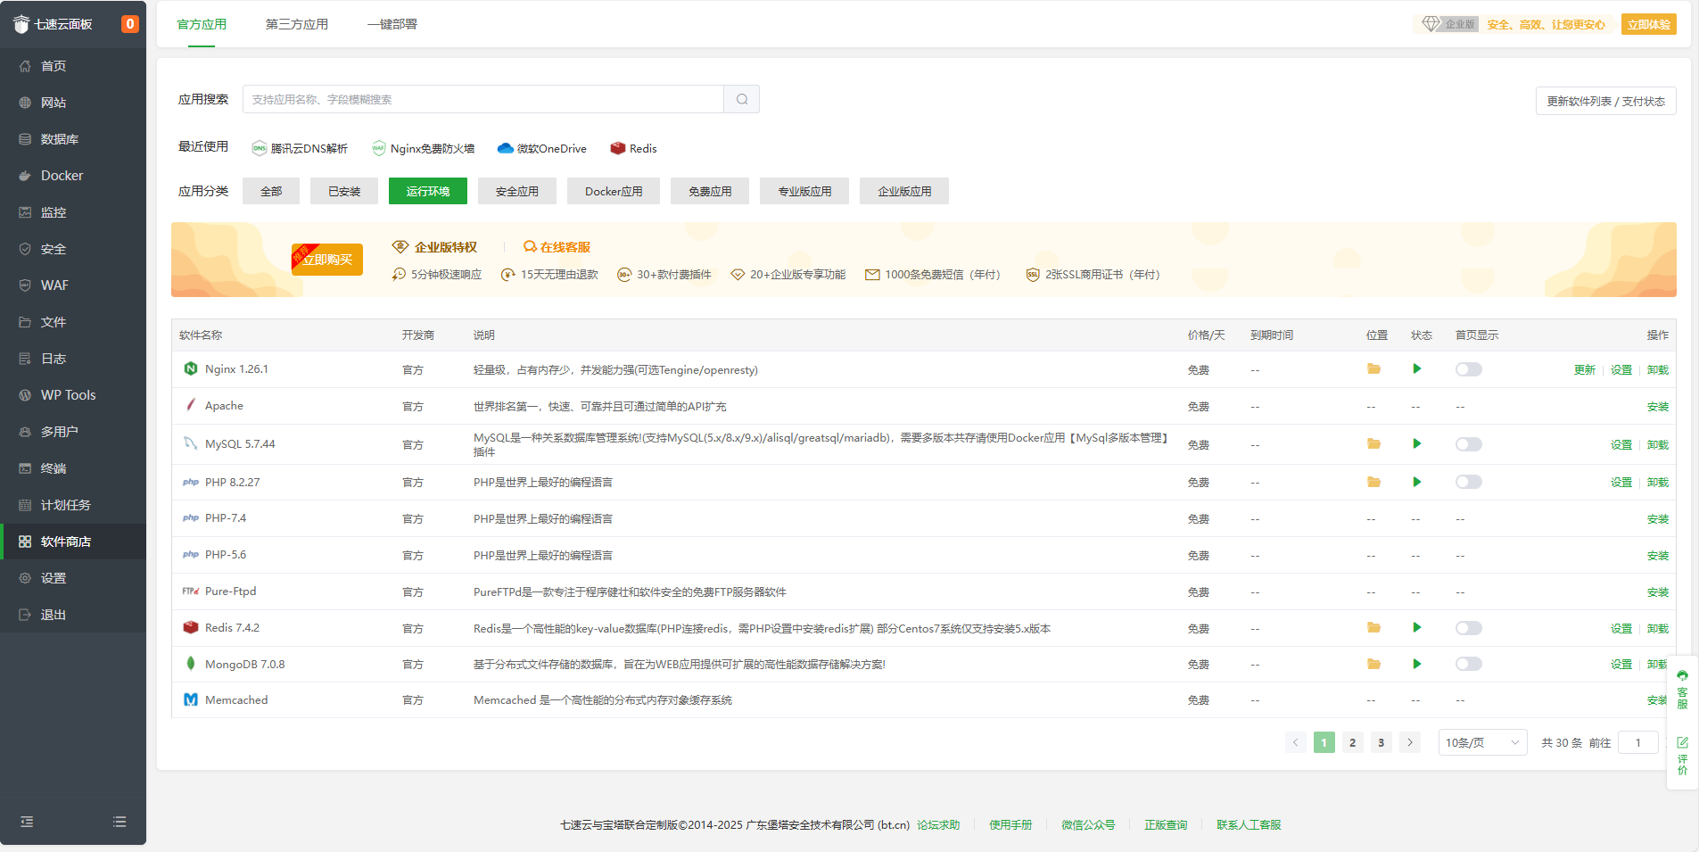This screenshot has width=1699, height=852.
Task: Click the Nginx logo icon in table
Action: click(191, 368)
